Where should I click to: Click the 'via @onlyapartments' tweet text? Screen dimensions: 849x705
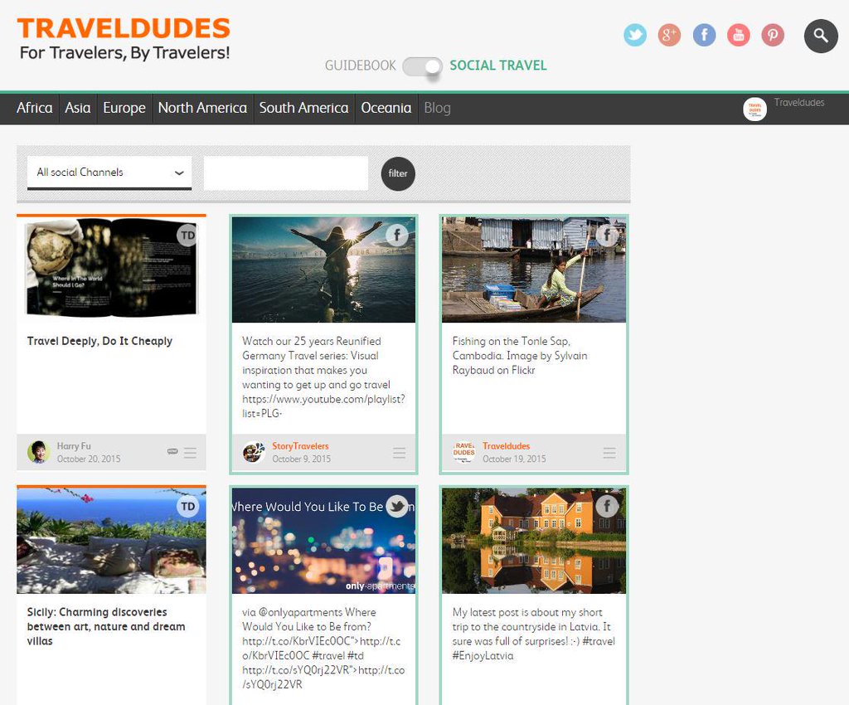click(323, 648)
